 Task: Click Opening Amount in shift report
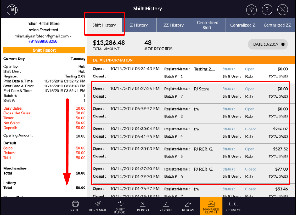click(x=44, y=136)
